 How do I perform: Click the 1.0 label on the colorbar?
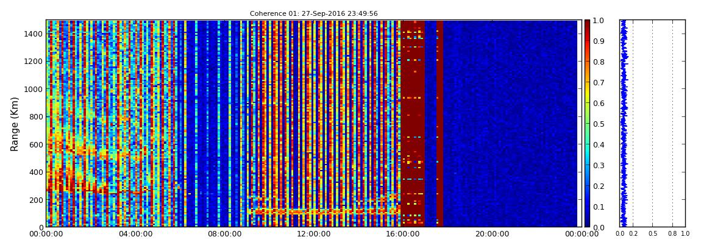[x=598, y=21]
